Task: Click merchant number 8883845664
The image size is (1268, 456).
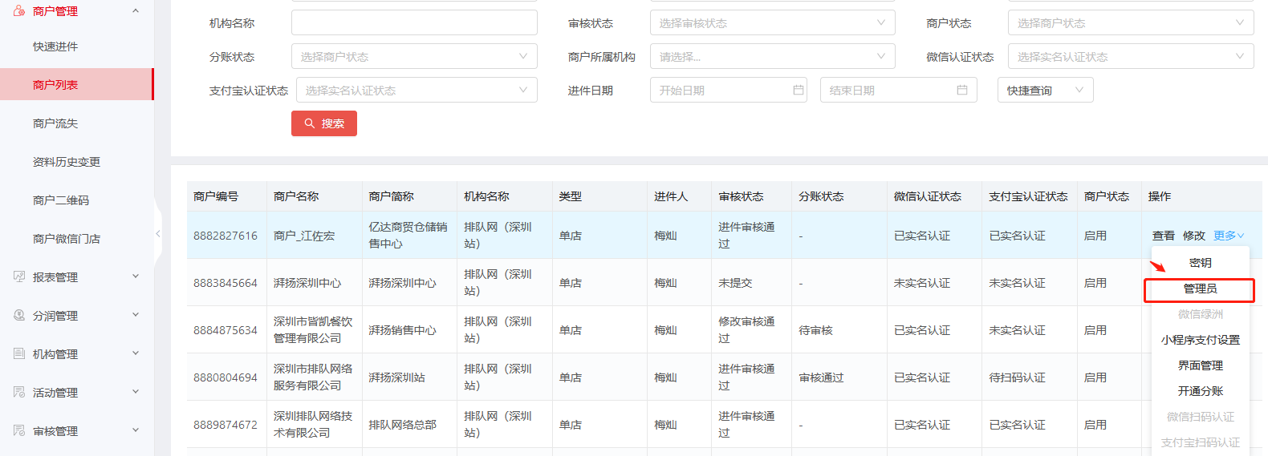Action: (226, 283)
